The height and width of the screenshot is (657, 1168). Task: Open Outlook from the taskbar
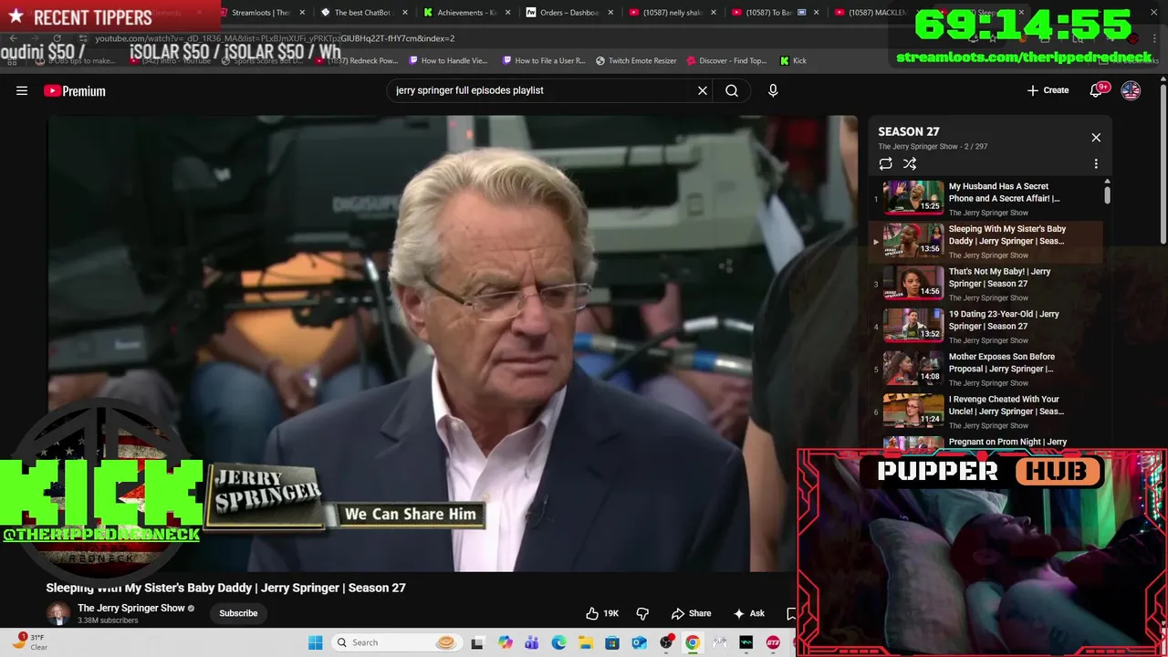(x=639, y=643)
